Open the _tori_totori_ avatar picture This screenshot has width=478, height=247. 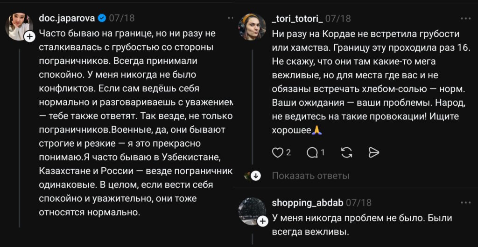click(252, 27)
